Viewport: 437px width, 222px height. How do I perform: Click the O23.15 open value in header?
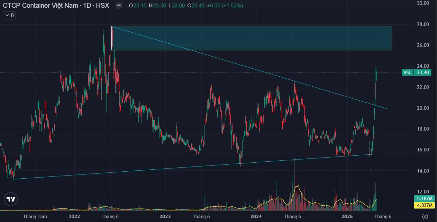tap(138, 5)
